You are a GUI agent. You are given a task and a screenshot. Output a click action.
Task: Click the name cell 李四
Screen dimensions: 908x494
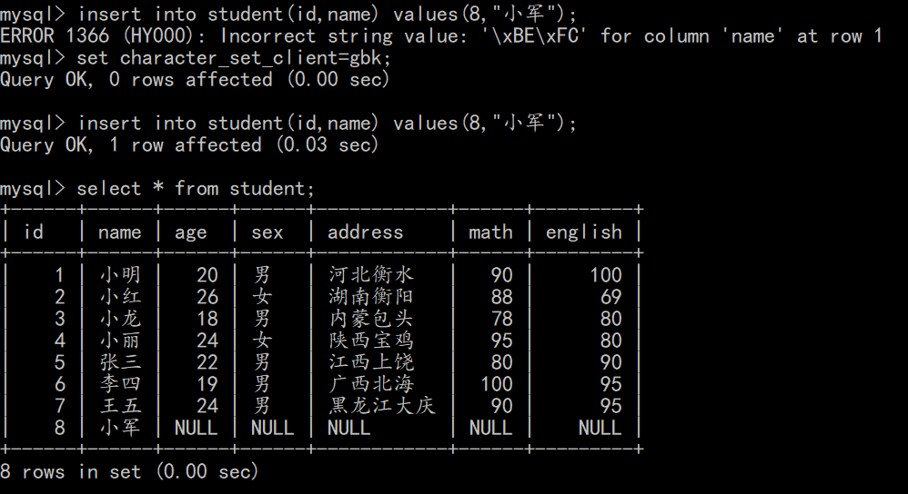pyautogui.click(x=120, y=384)
